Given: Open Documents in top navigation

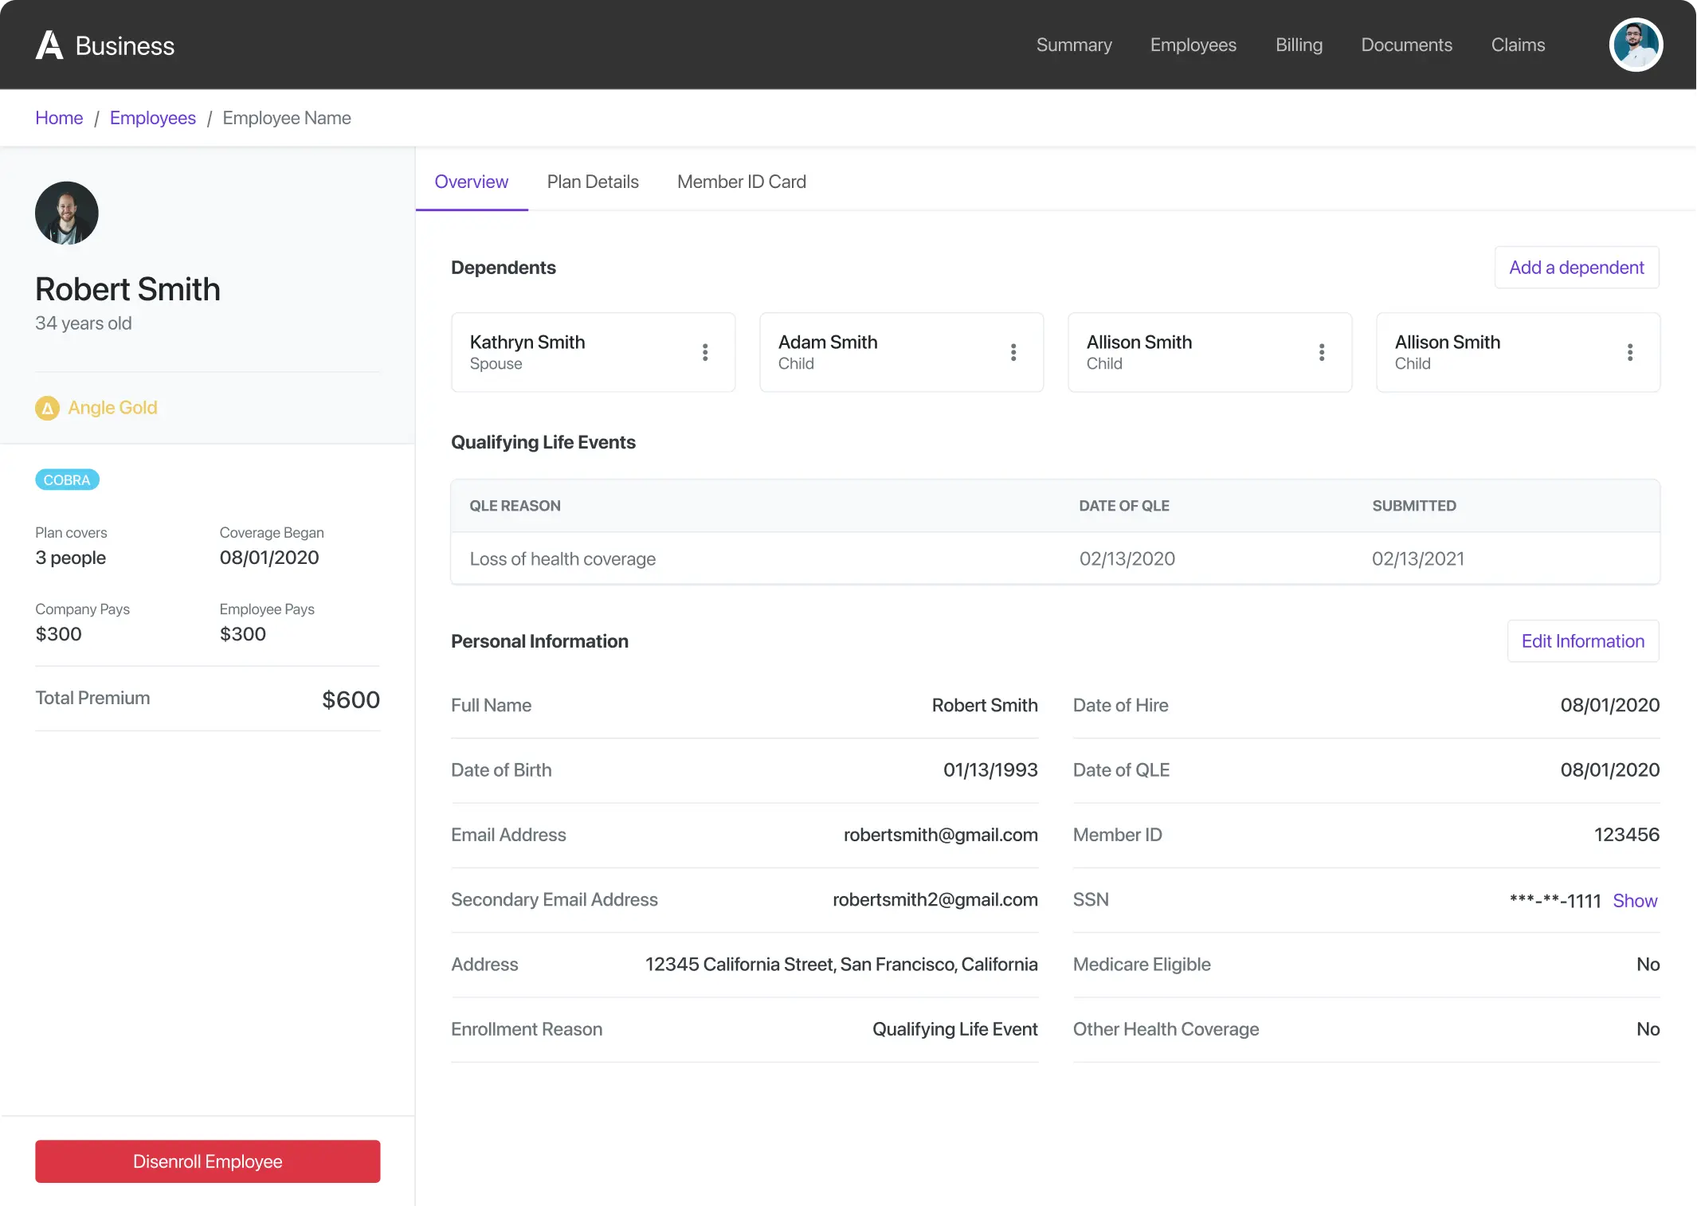Looking at the screenshot, I should [1406, 45].
